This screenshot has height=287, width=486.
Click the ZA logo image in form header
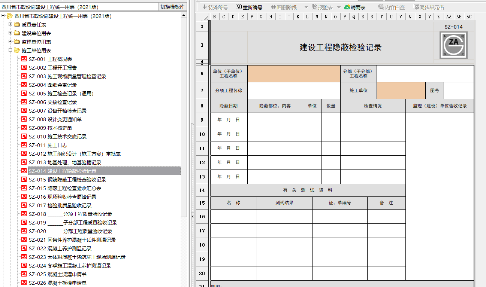[x=454, y=45]
